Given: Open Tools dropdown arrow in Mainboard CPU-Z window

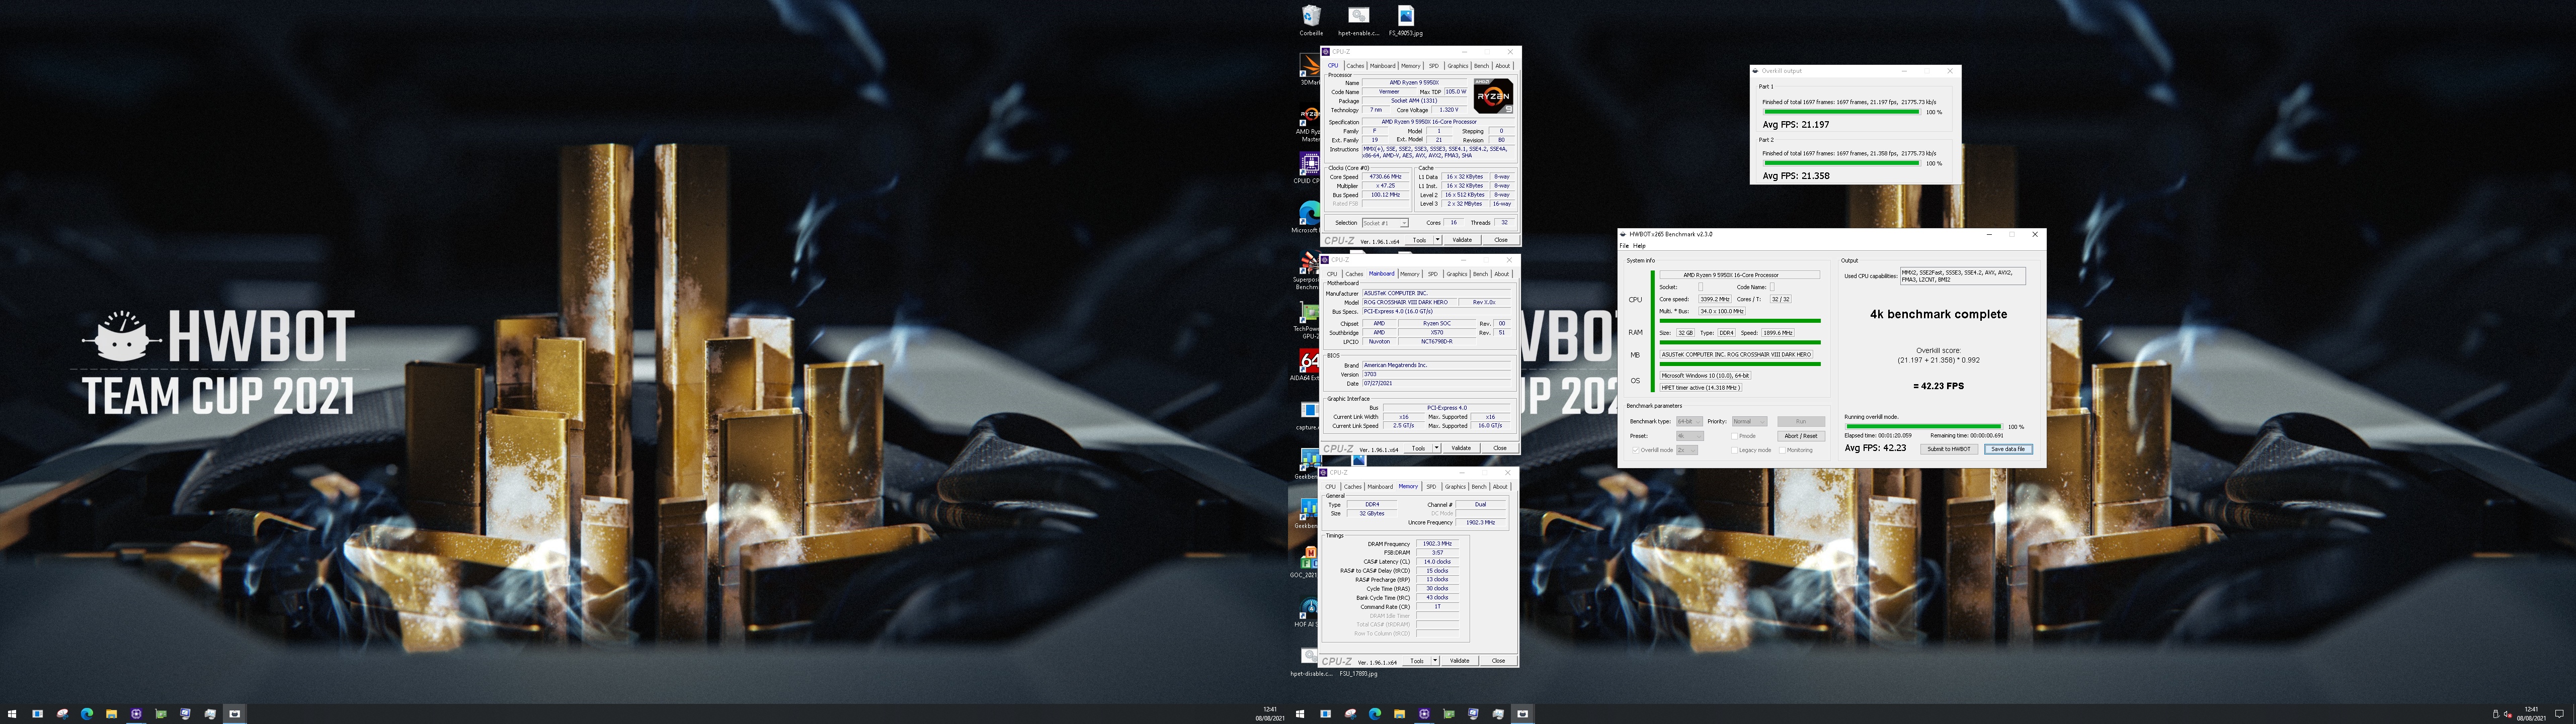Looking at the screenshot, I should click(1437, 448).
